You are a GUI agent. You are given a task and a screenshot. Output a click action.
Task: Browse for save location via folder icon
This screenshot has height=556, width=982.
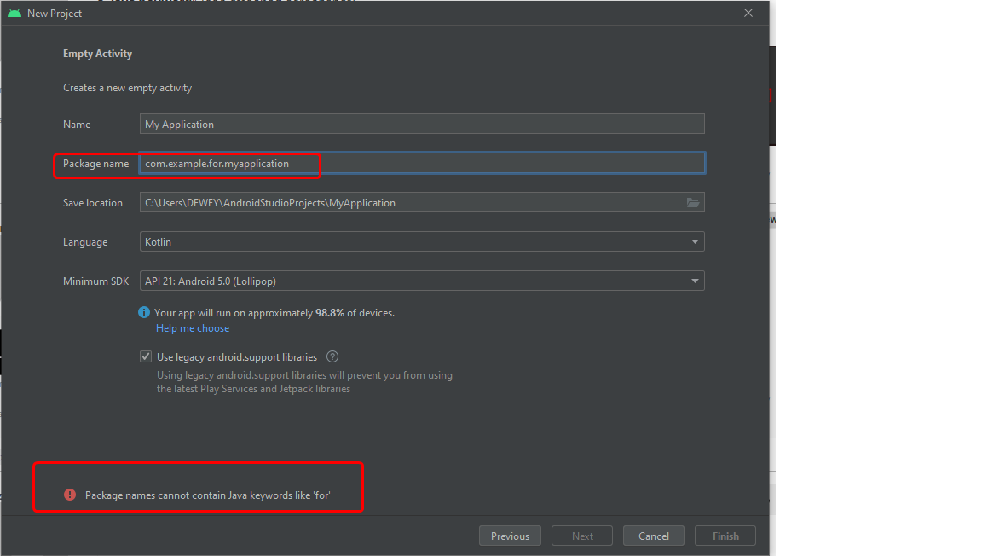(693, 203)
